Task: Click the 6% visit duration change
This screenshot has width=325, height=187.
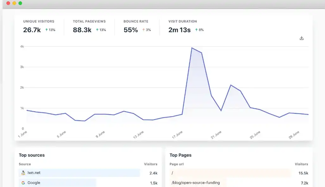Action: 199,30
